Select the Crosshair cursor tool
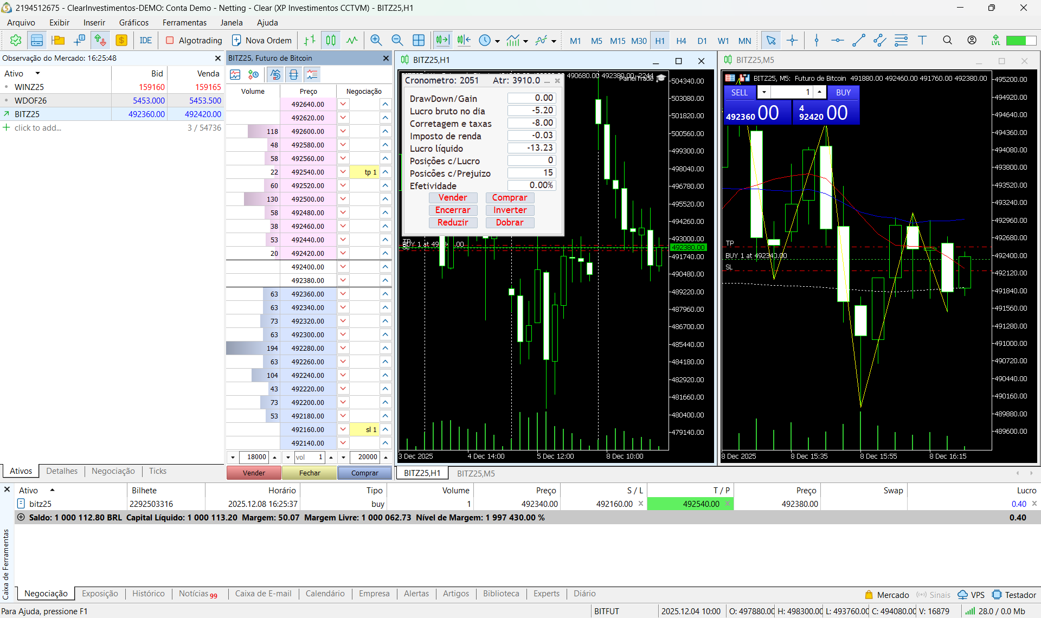The height and width of the screenshot is (618, 1041). [x=792, y=40]
